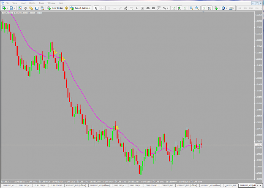Set timeframe to M5
Screen dimensions: 264x188
[x=245, y=8]
